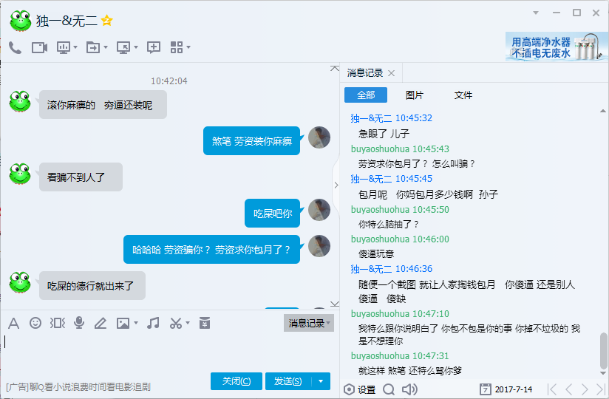Open the send file folder icon
Image resolution: width=609 pixels, height=399 pixels.
point(93,48)
